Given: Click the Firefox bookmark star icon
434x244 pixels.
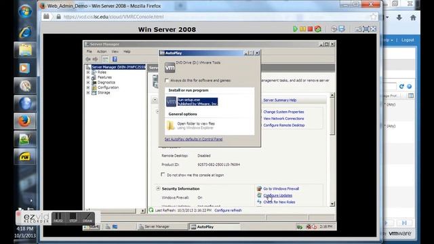Looking at the screenshot, I should coord(373,16).
